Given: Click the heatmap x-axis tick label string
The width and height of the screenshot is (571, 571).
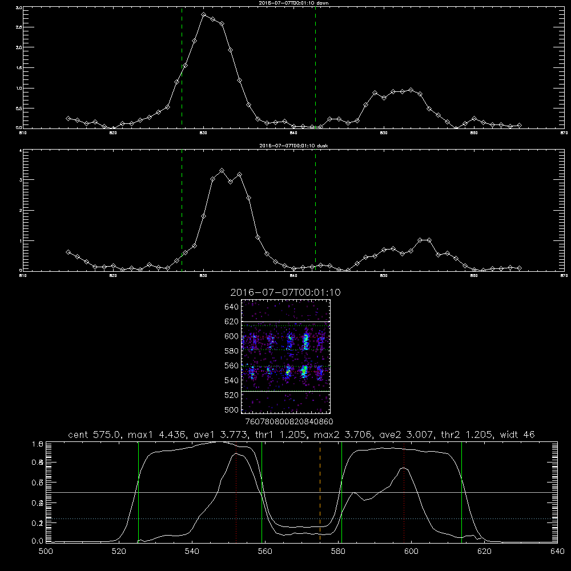Looking at the screenshot, I should (x=289, y=422).
